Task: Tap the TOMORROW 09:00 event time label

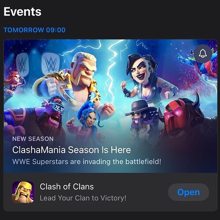Action: pyautogui.click(x=35, y=30)
